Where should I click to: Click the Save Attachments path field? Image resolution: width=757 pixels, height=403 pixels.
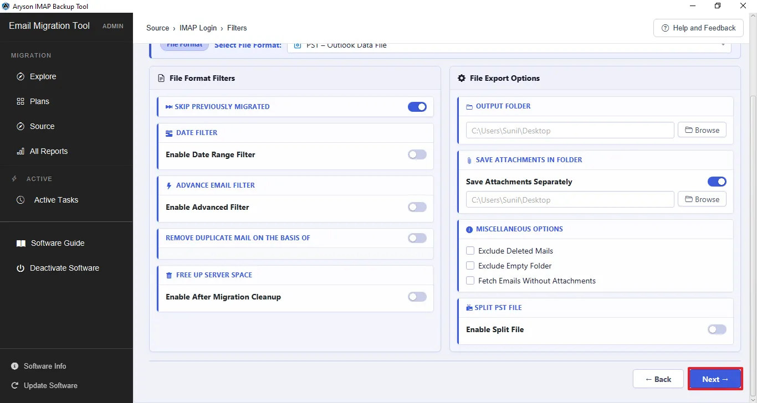(570, 200)
